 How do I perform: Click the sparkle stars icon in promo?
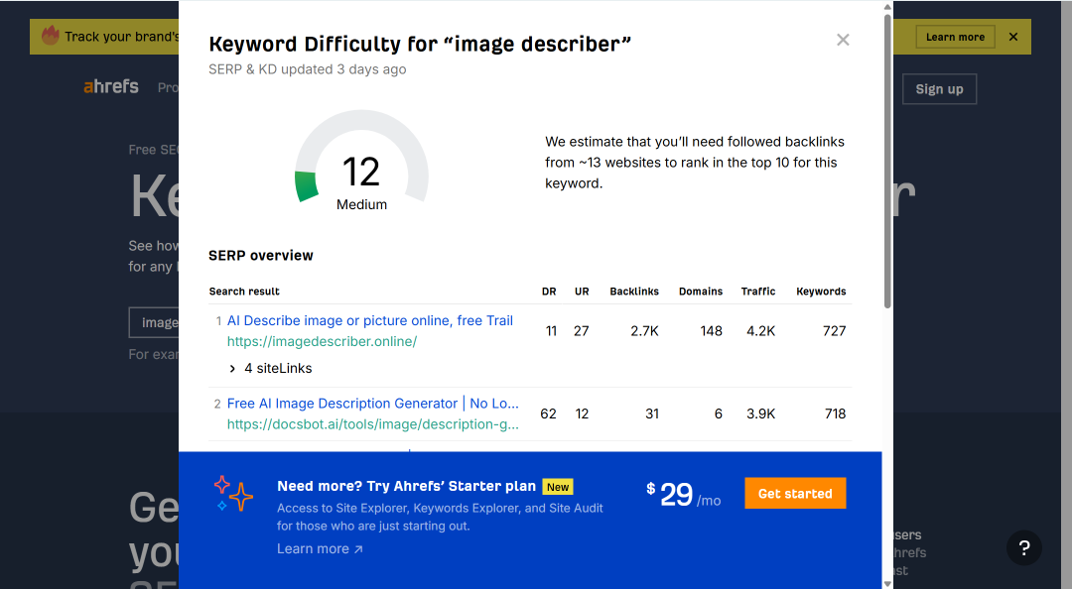[x=233, y=494]
